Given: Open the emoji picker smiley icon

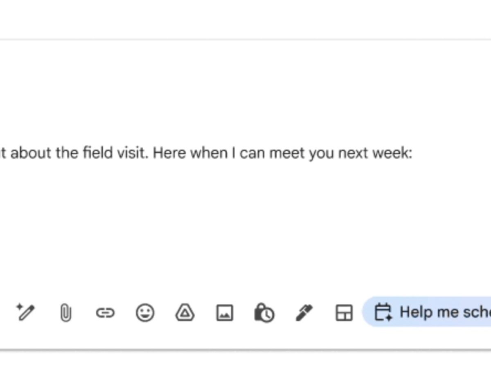Looking at the screenshot, I should (145, 313).
